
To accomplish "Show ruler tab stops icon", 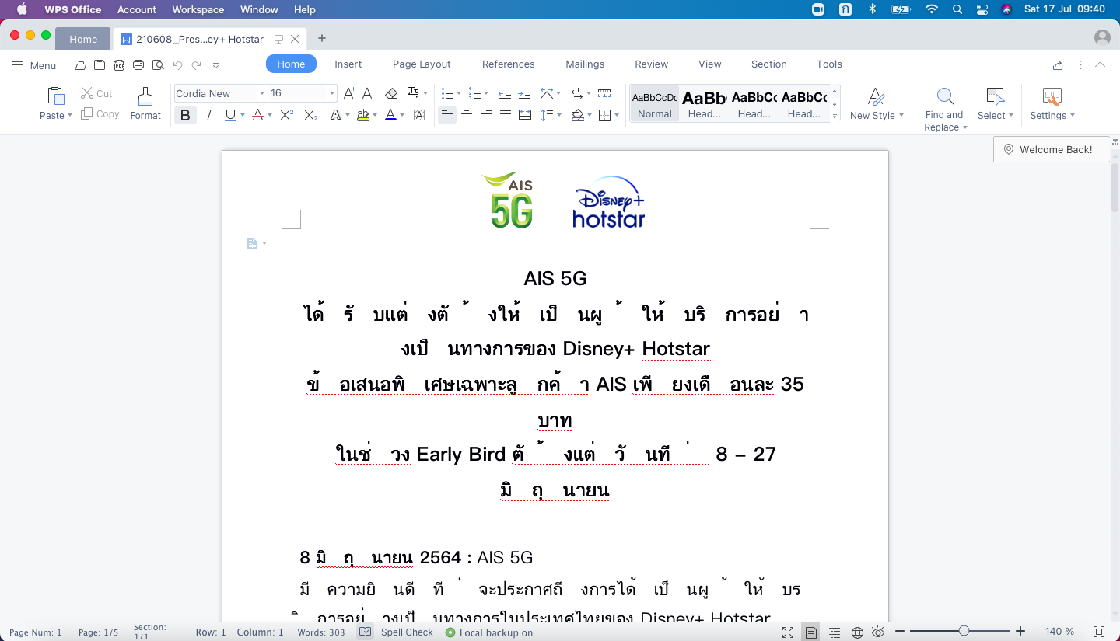I will coord(604,93).
